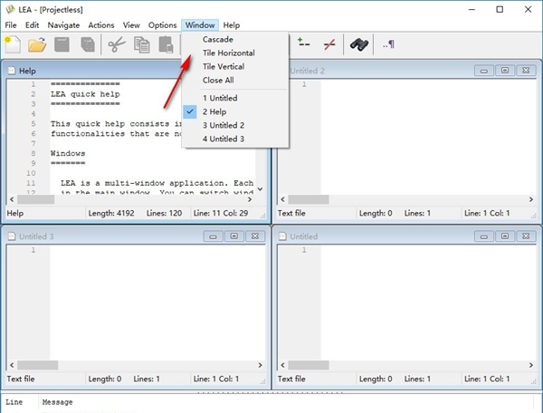Image resolution: width=543 pixels, height=413 pixels.
Task: Close the Untitled 3 child window
Action: click(255, 236)
